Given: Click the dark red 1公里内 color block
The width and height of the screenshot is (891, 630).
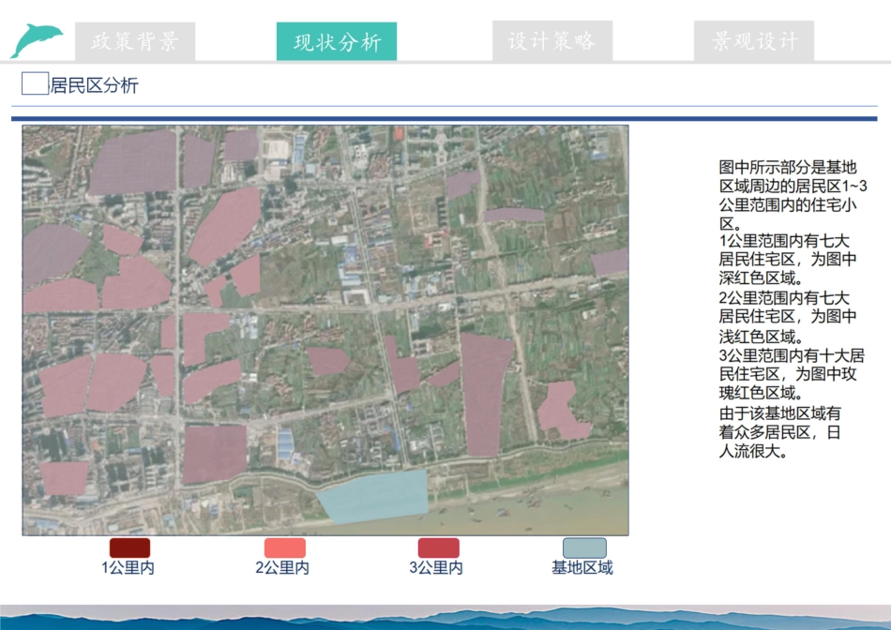Looking at the screenshot, I should coord(128,546).
